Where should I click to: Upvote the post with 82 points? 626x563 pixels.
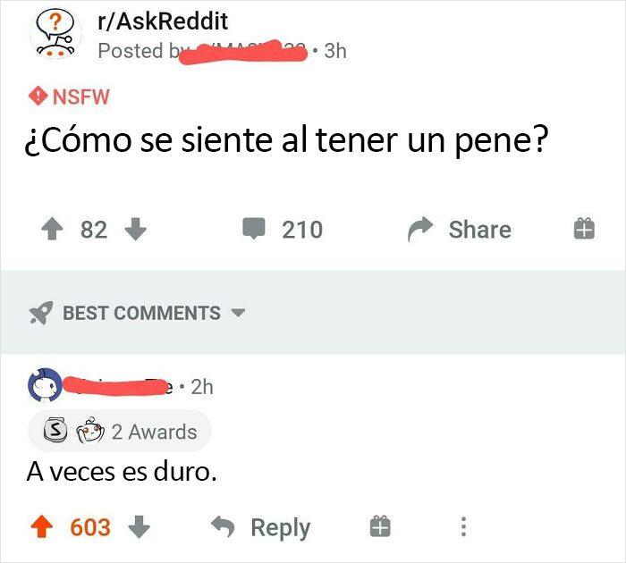point(50,230)
